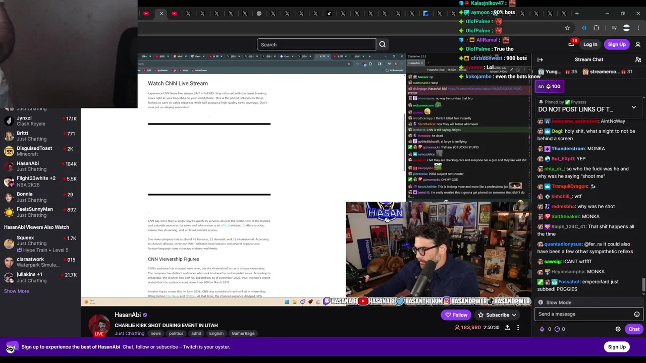Open Flight23white +2 channel in sidebar
The image size is (646, 363).
pos(40,181)
